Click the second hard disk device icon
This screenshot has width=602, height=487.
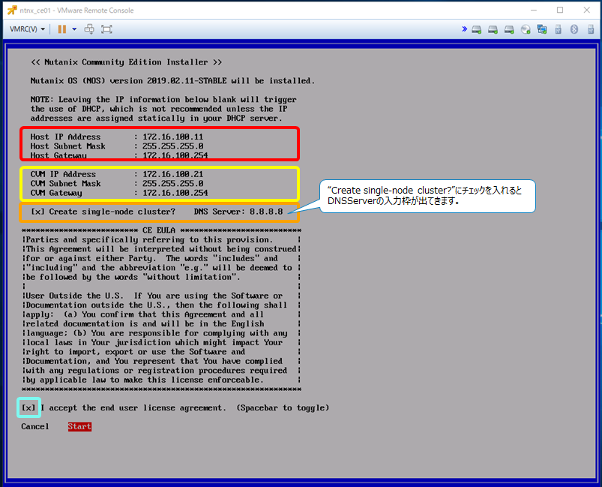(493, 29)
